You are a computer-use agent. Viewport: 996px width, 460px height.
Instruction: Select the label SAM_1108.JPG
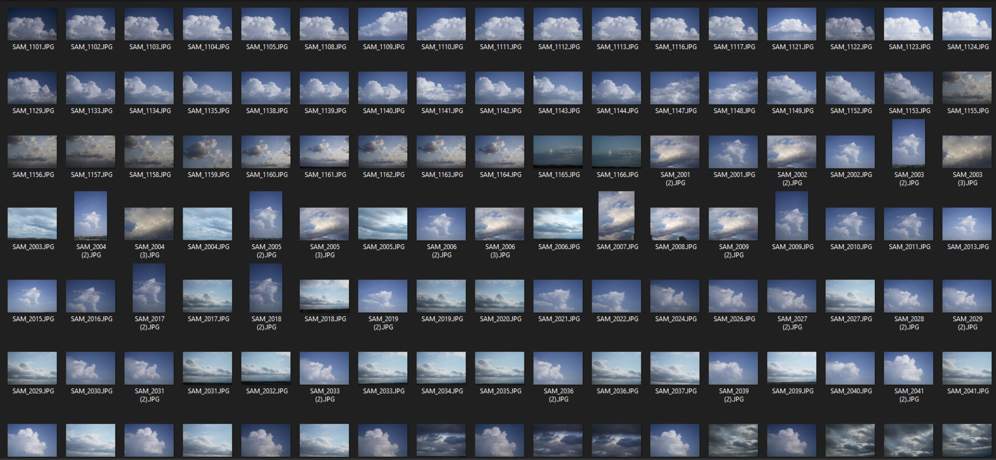click(325, 47)
